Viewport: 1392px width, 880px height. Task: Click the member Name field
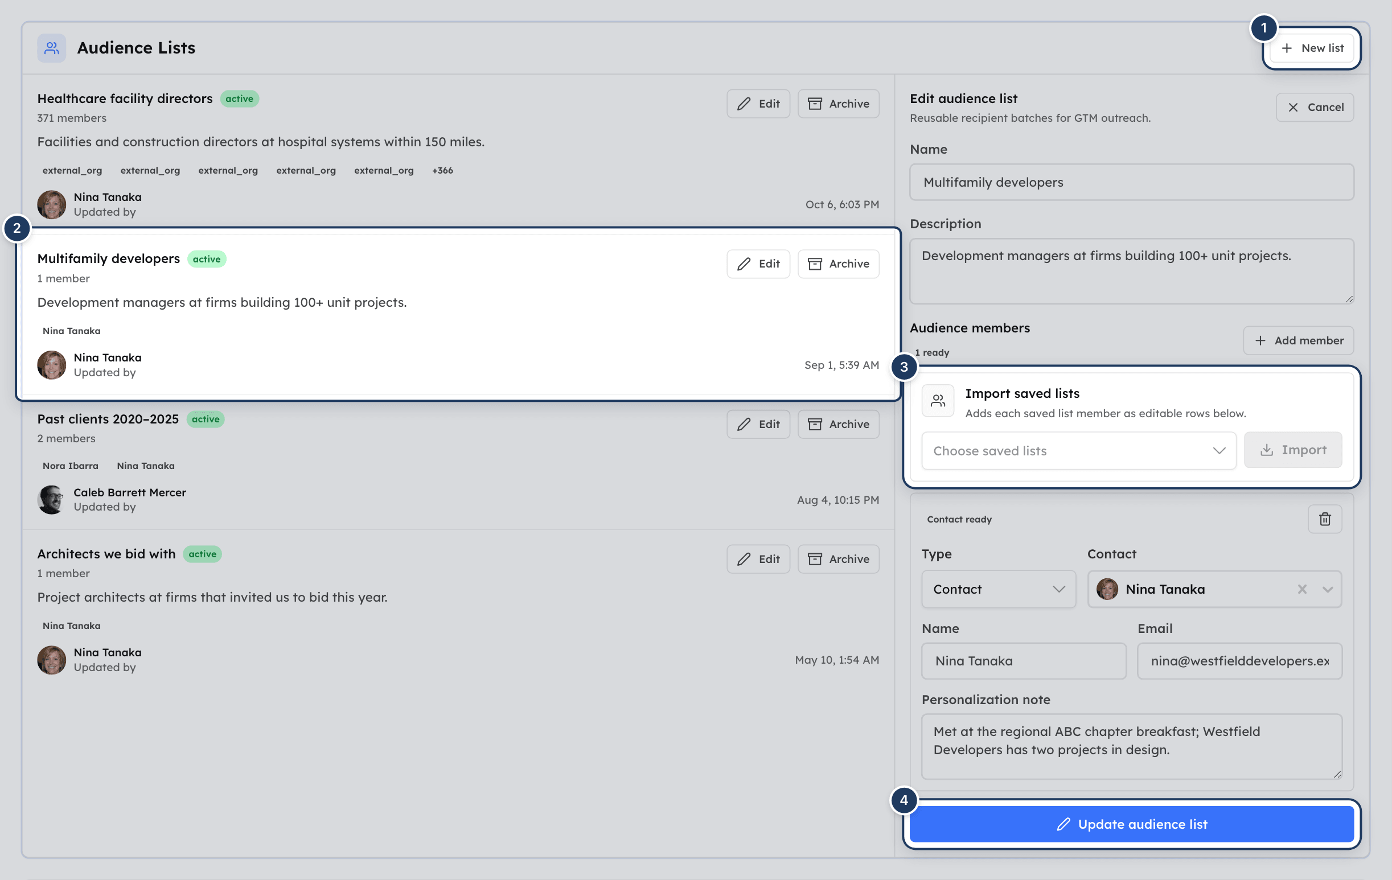click(1024, 661)
